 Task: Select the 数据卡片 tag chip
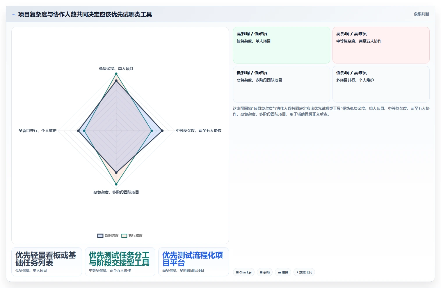[x=304, y=272]
